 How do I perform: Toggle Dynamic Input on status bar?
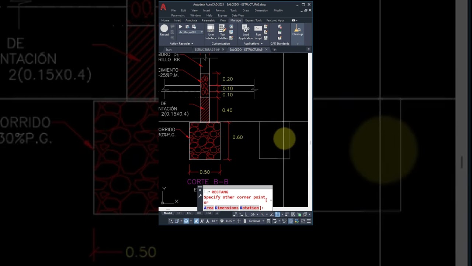[x=241, y=214]
